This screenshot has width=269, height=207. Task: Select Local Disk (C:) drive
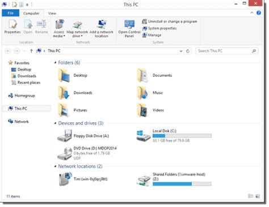tap(174, 136)
